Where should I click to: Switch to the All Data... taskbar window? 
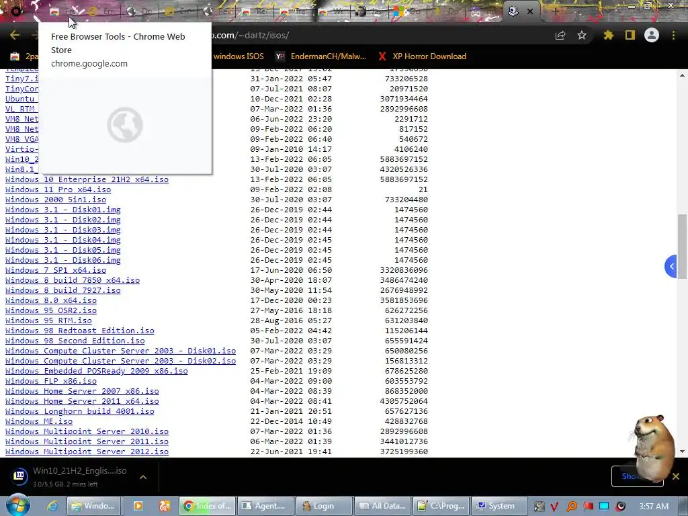(382, 506)
